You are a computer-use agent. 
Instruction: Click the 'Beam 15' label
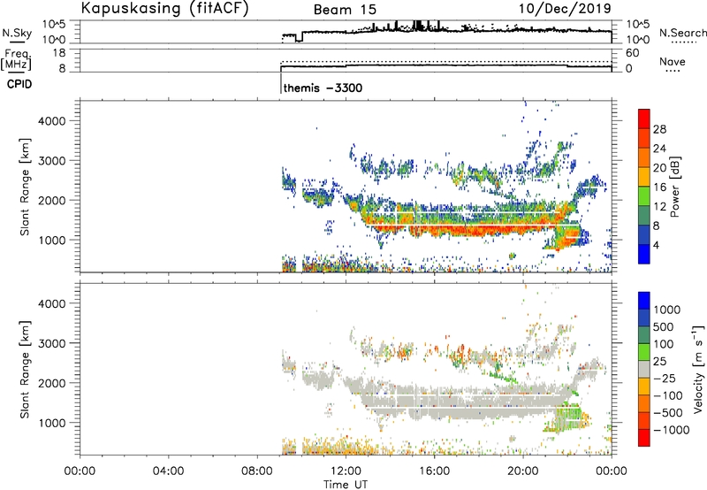point(345,10)
